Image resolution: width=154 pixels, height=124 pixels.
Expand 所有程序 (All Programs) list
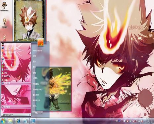click(x=16, y=107)
